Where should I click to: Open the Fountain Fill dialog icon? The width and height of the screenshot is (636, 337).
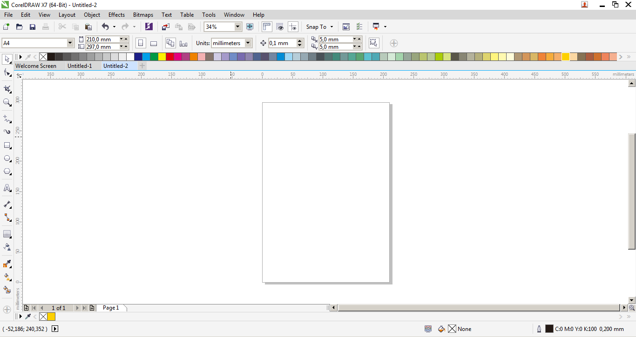(7, 277)
